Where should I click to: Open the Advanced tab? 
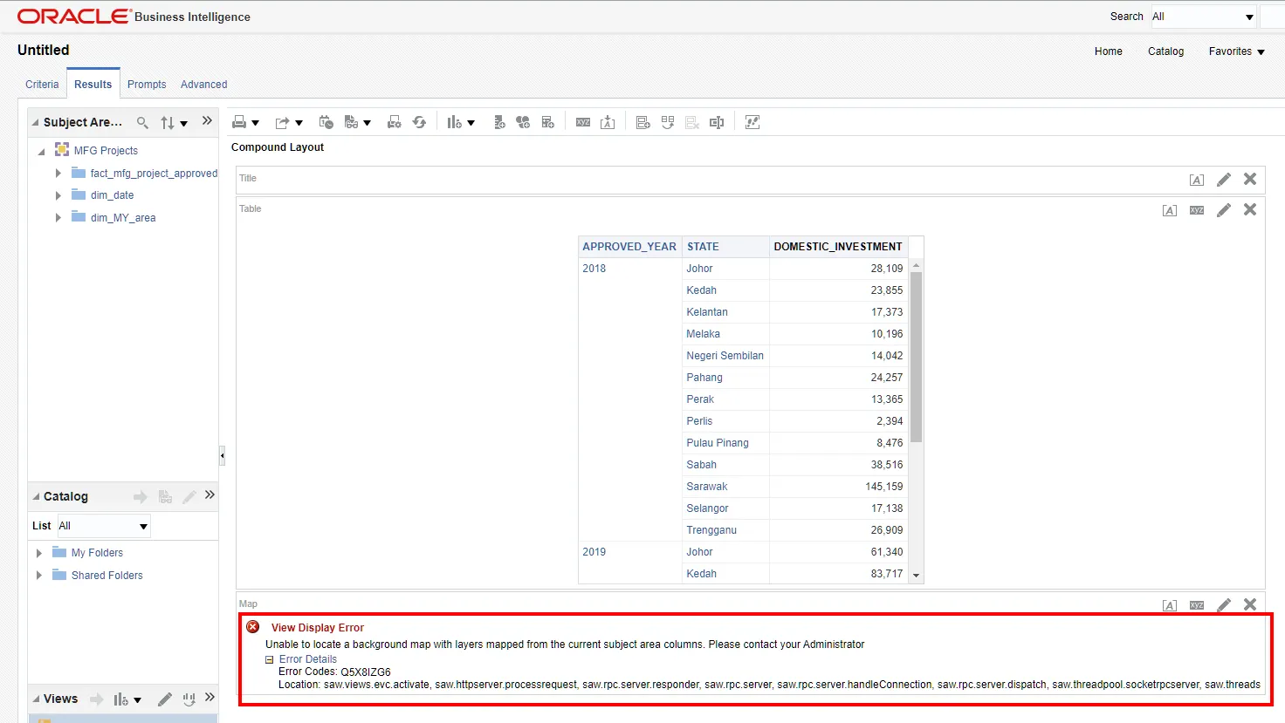[x=203, y=85]
